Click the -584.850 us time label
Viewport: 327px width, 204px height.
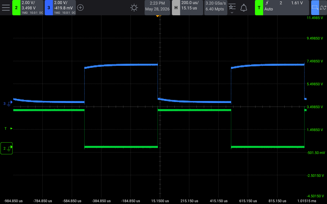[72, 201]
